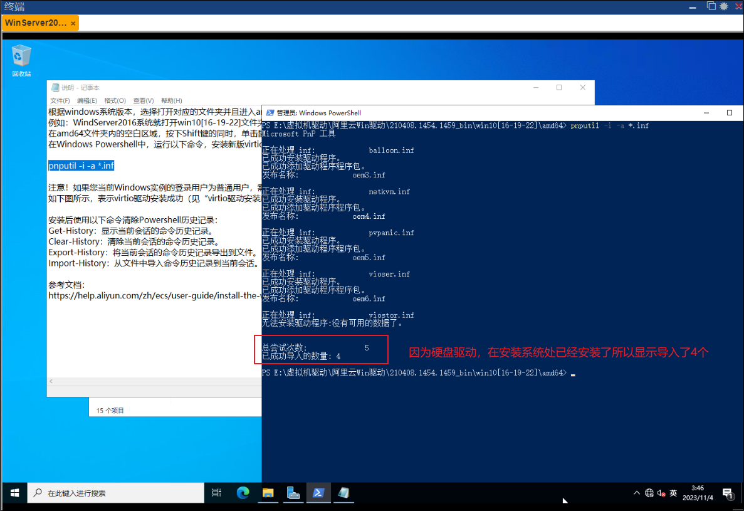Click the terminal settings gear icon
The height and width of the screenshot is (511, 744).
click(724, 6)
